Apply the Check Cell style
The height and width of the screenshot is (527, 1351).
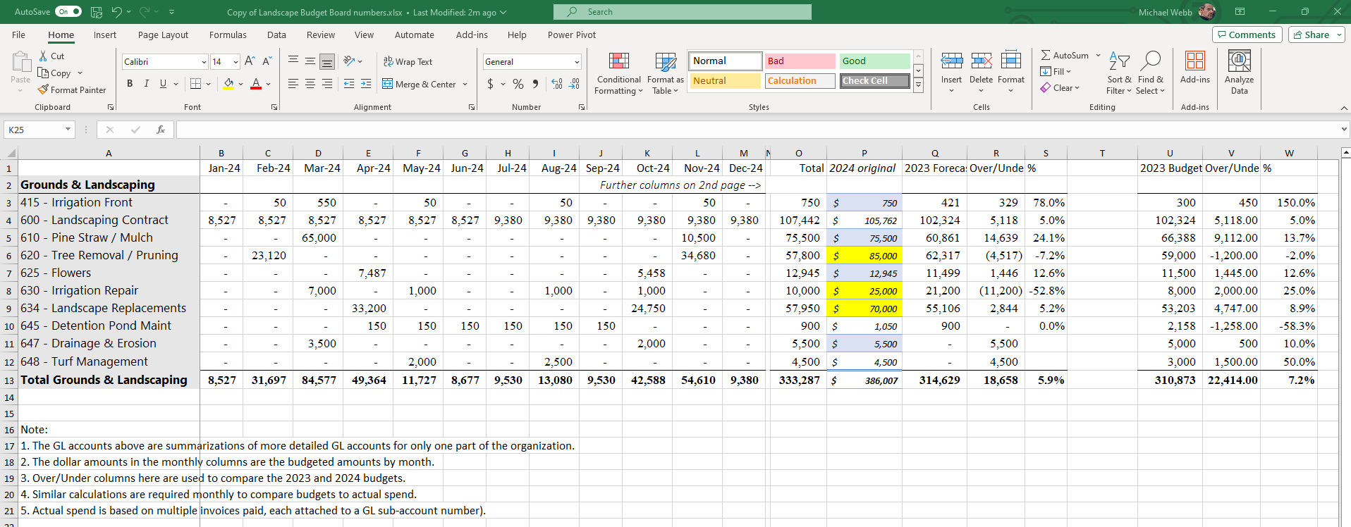[x=874, y=81]
